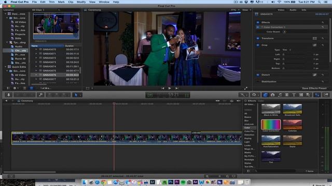Screen dimensions: 332x186
Task: Show the Effects browser icon in toolbar
Action: tap(266, 95)
